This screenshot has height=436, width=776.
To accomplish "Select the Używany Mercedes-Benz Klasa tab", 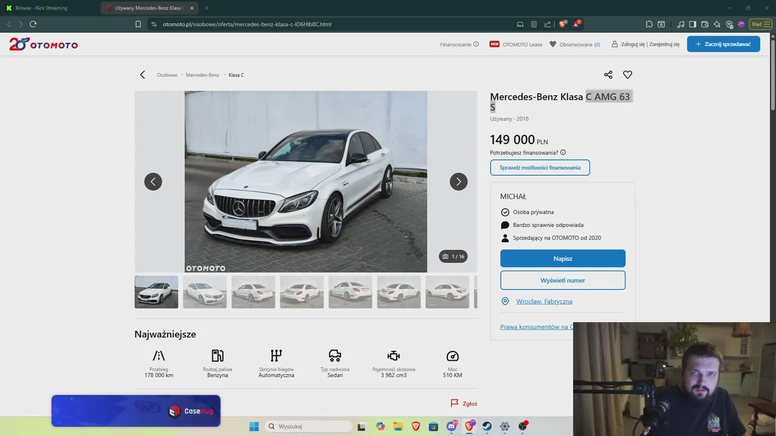I will point(149,8).
